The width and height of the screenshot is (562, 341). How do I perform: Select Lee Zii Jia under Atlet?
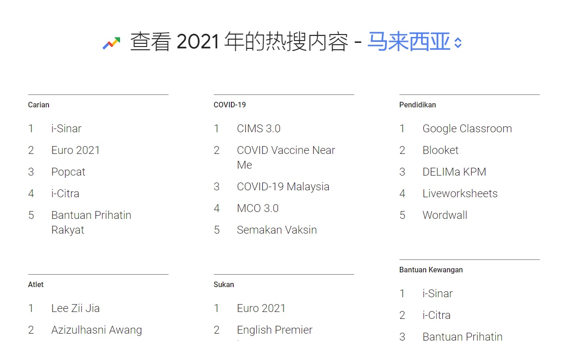76,308
